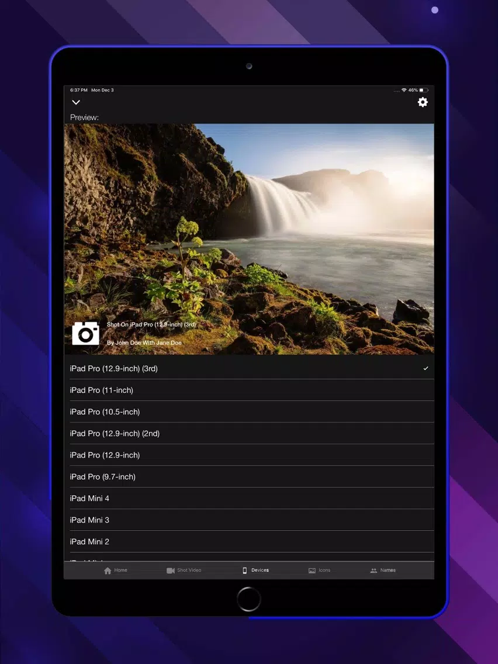Go to the Home tab
The width and height of the screenshot is (498, 664).
point(116,570)
